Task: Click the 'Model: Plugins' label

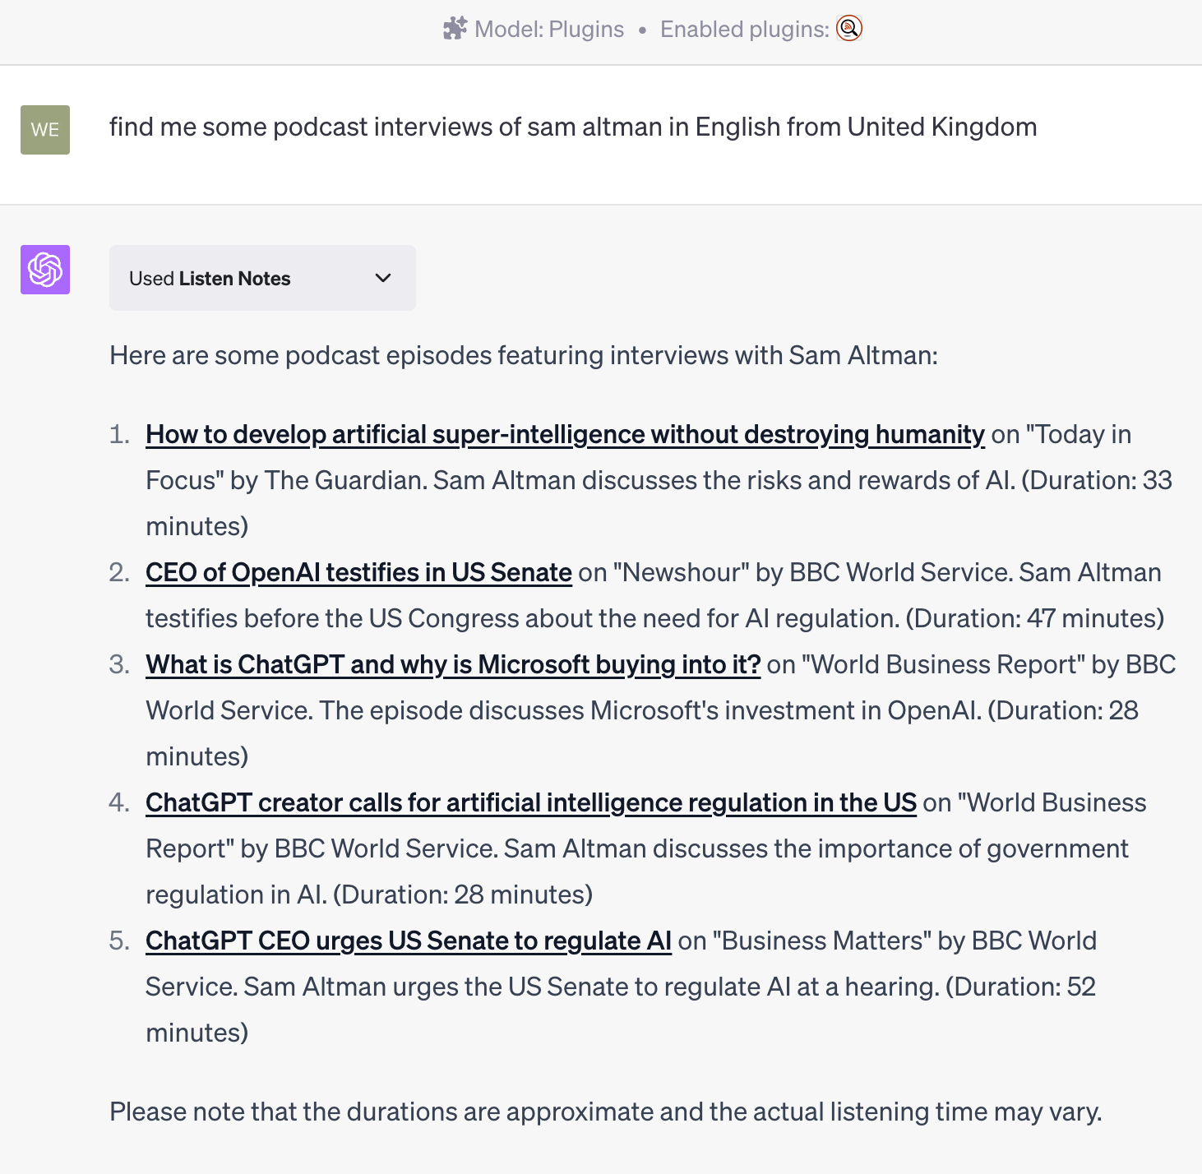Action: 549,30
